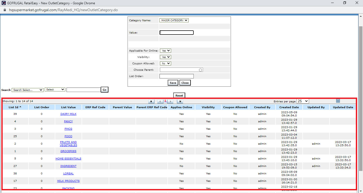Click List Id 17 in the MILK PRODUCTS row
363x193 pixels.
coord(15,181)
